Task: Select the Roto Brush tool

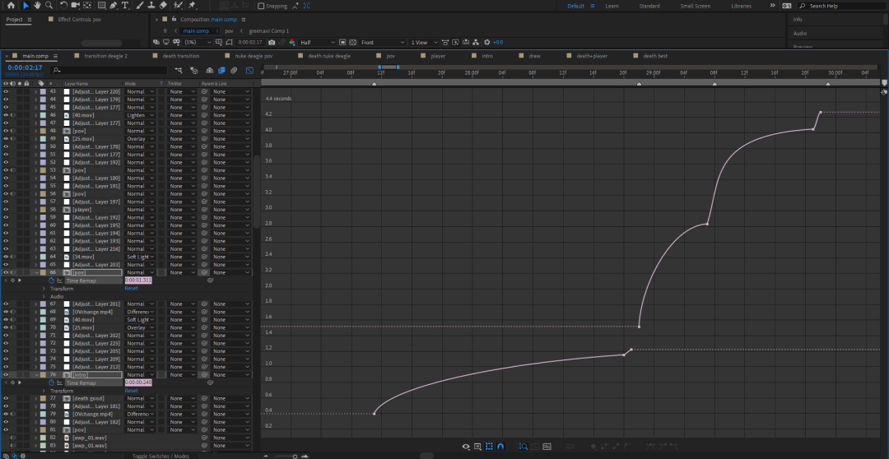Action: (x=178, y=6)
